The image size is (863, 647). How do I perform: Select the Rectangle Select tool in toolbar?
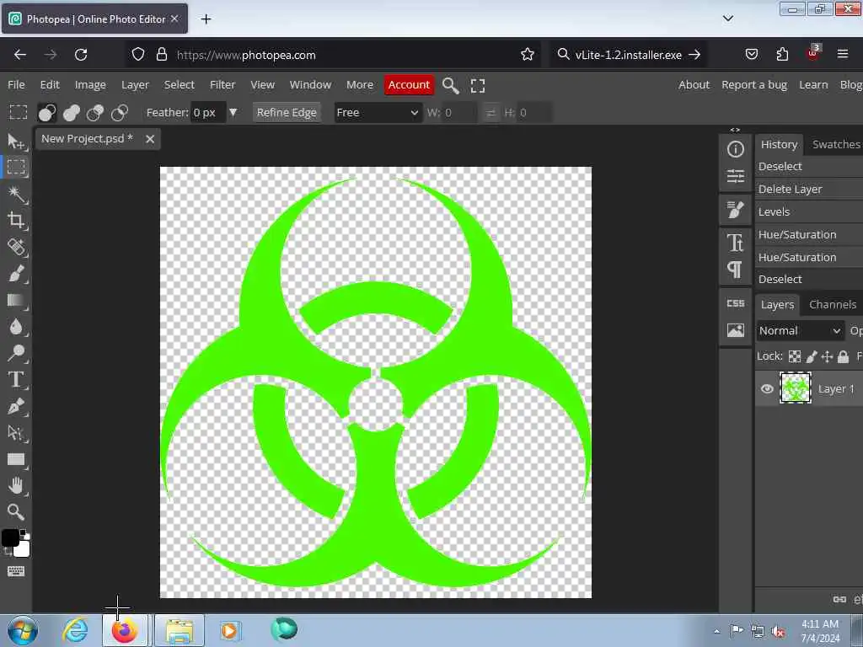point(16,167)
